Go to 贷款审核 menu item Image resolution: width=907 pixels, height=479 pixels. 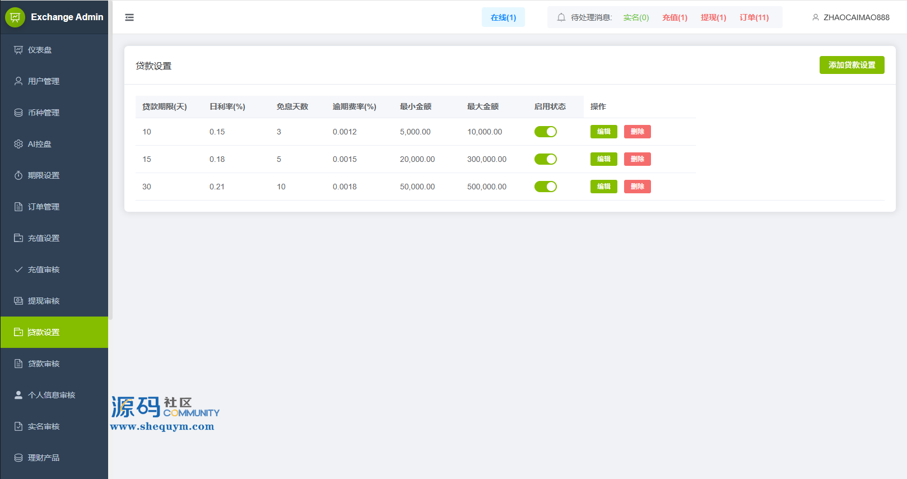[44, 364]
